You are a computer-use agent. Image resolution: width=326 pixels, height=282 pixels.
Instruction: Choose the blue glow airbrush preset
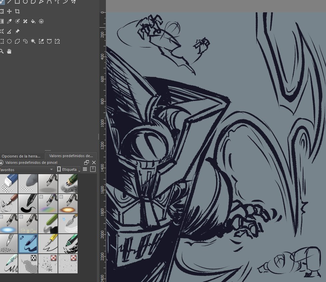click(x=9, y=224)
